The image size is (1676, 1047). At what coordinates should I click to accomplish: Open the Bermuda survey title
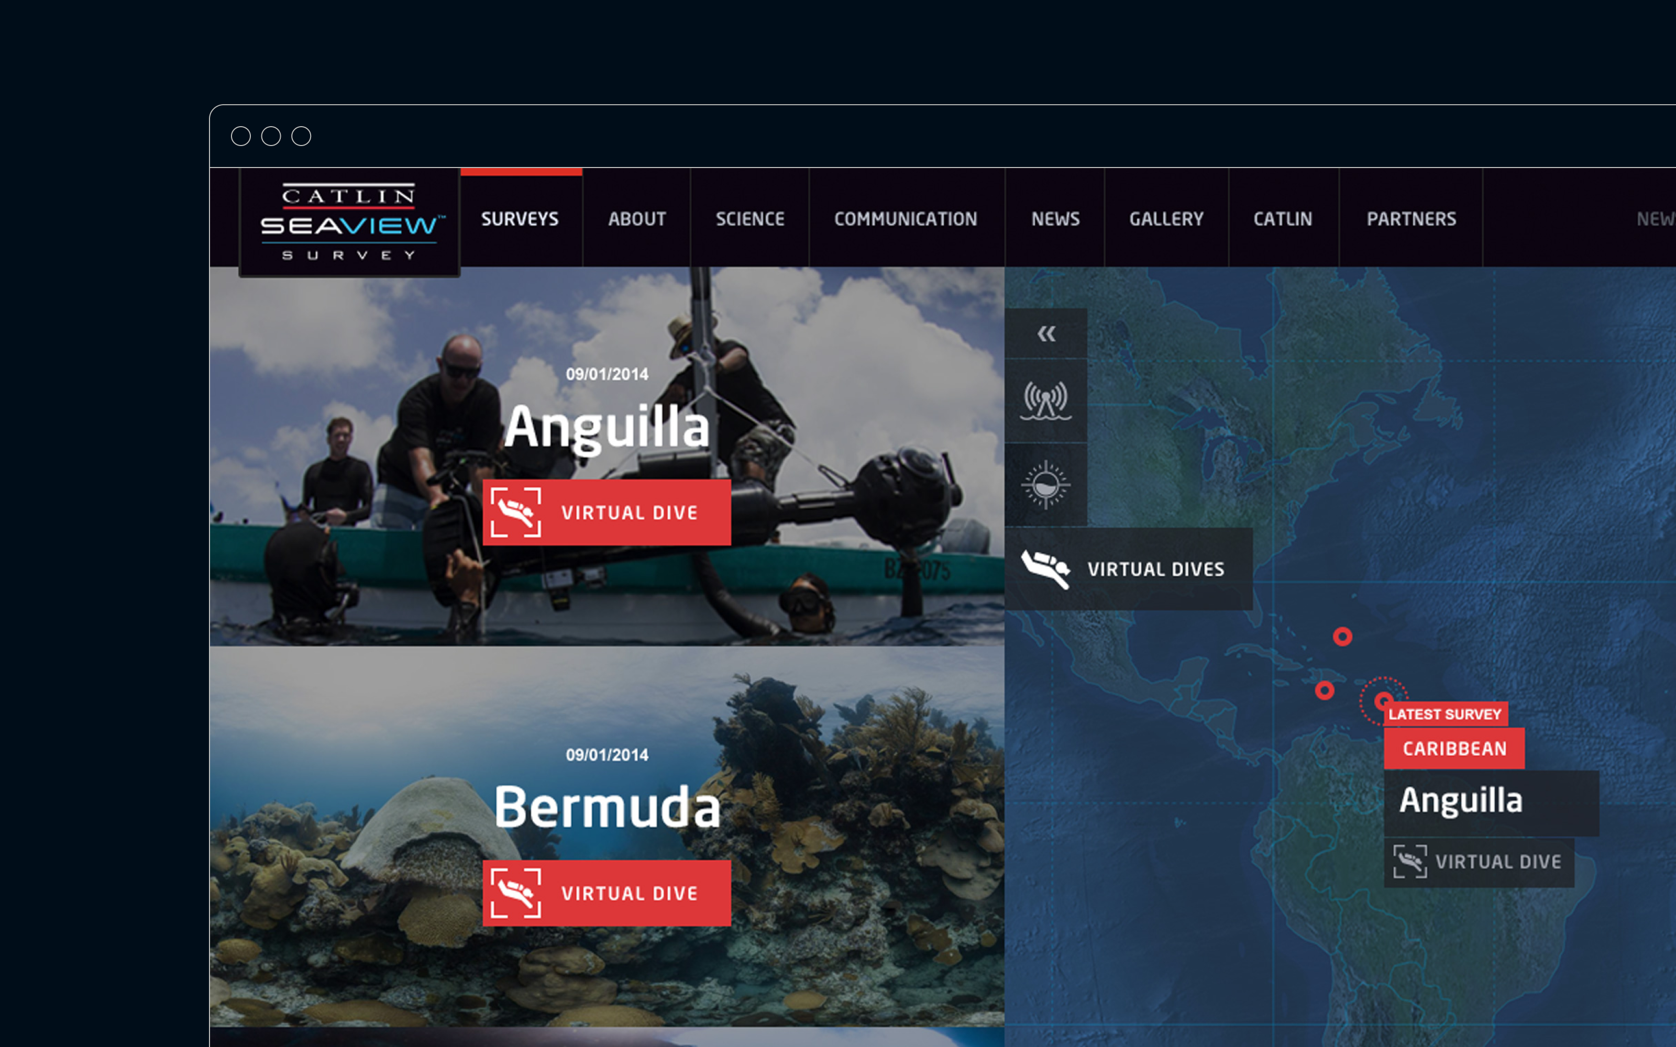coord(607,807)
